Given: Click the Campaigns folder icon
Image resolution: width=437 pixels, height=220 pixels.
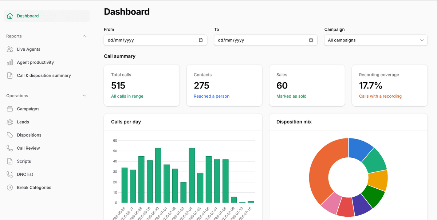Looking at the screenshot, I should [10, 109].
